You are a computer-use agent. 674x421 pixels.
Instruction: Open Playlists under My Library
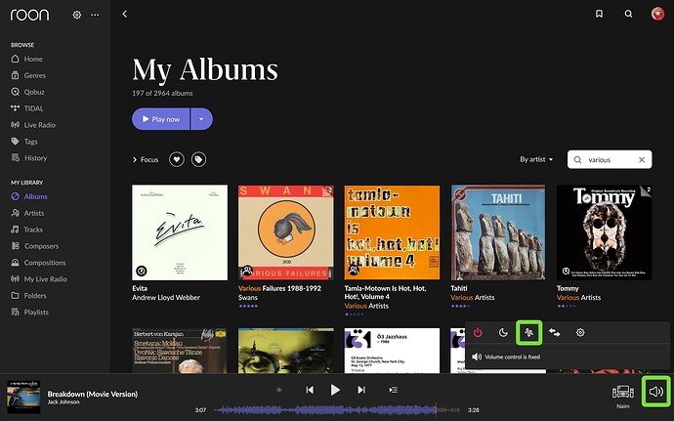tap(29, 312)
